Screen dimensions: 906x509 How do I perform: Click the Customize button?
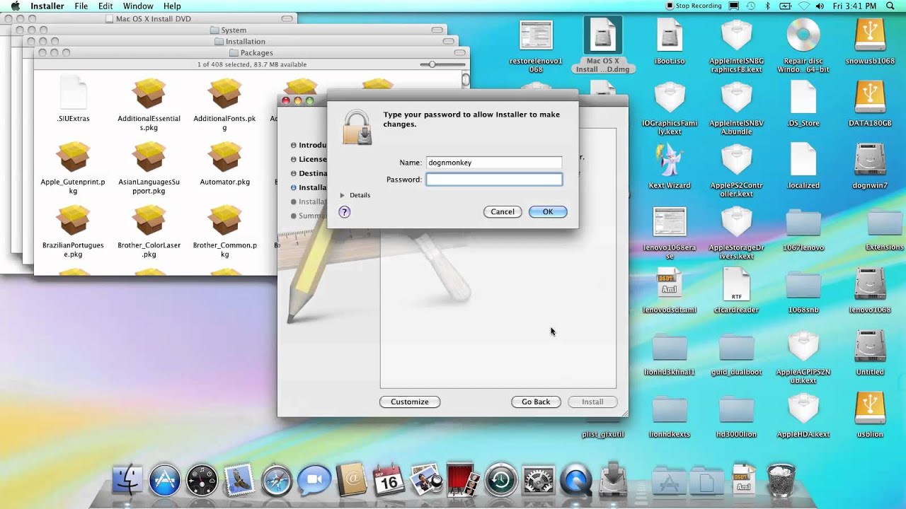(410, 402)
